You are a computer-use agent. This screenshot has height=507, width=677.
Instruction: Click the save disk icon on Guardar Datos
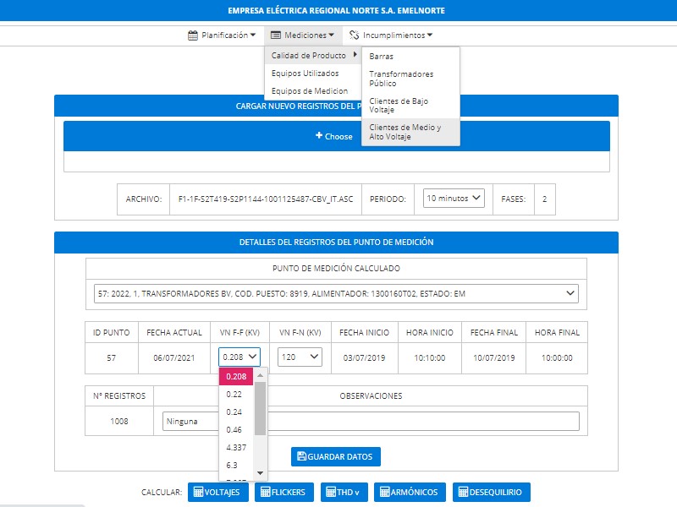[x=302, y=456]
